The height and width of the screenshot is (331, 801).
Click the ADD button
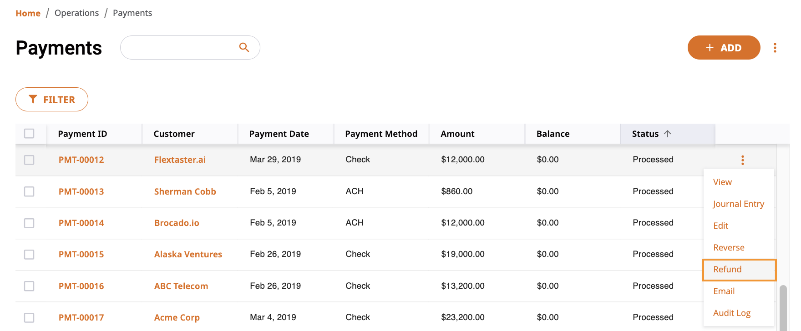724,47
